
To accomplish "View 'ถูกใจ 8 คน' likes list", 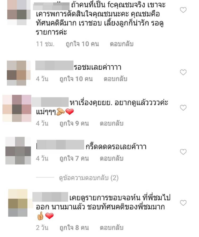I will tap(74, 228).
